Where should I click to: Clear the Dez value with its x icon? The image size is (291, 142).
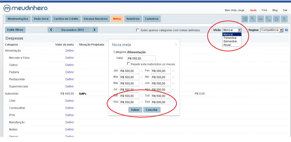pos(173,102)
